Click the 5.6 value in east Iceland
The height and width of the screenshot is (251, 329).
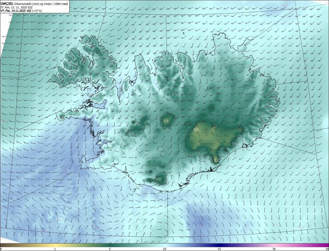[x=252, y=79]
